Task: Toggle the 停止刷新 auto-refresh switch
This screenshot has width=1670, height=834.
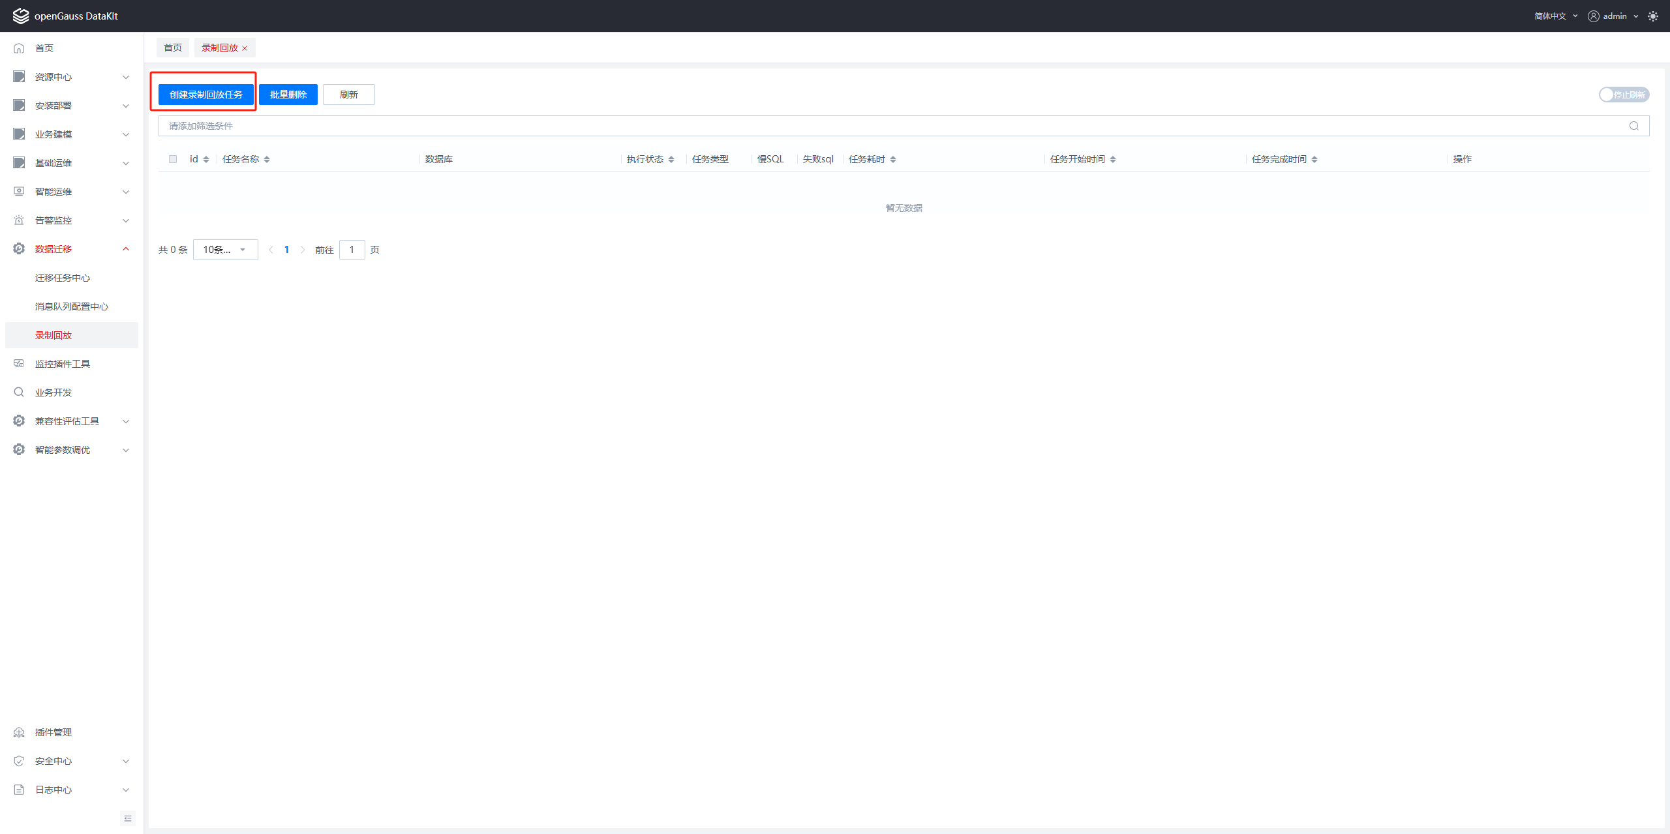Action: point(1623,95)
